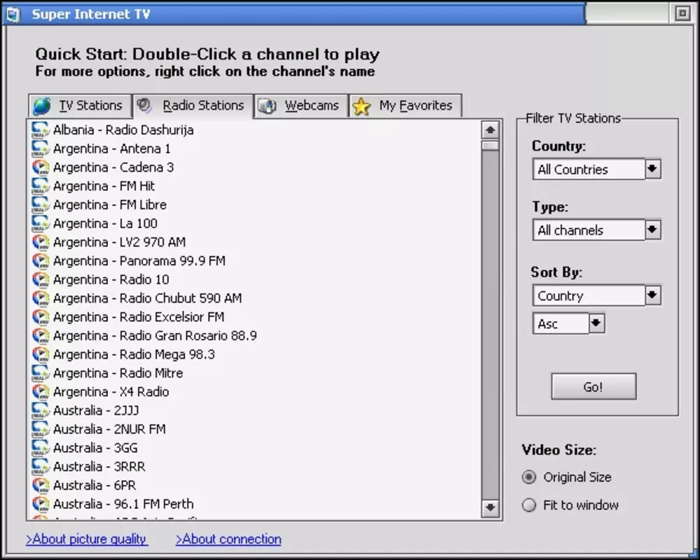Image resolution: width=700 pixels, height=560 pixels.
Task: Click the icon beside Argentina - Antena 1
Action: (40, 148)
